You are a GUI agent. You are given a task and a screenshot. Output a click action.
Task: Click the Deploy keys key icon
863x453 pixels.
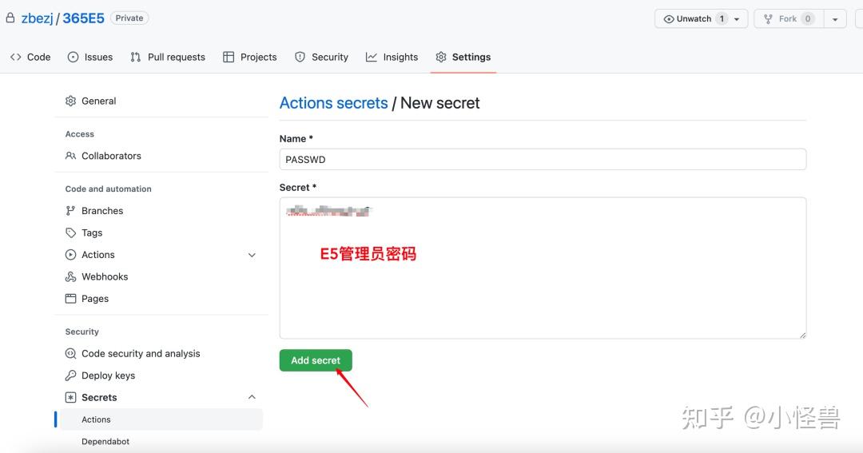tap(70, 376)
